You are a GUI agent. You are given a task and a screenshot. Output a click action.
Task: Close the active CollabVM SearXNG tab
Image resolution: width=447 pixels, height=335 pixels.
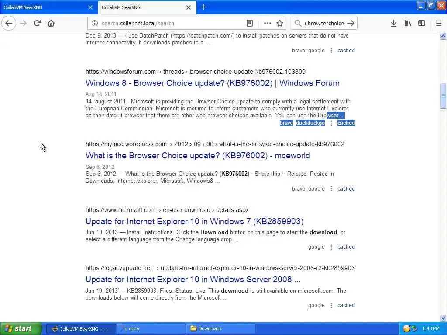tap(189, 7)
